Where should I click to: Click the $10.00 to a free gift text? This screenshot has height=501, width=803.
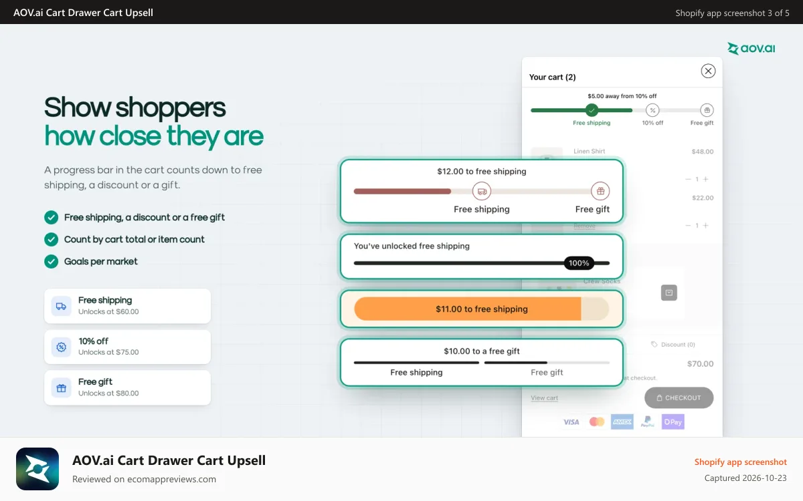[x=481, y=351]
